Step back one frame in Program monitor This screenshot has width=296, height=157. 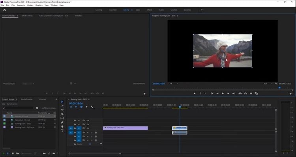[217, 93]
